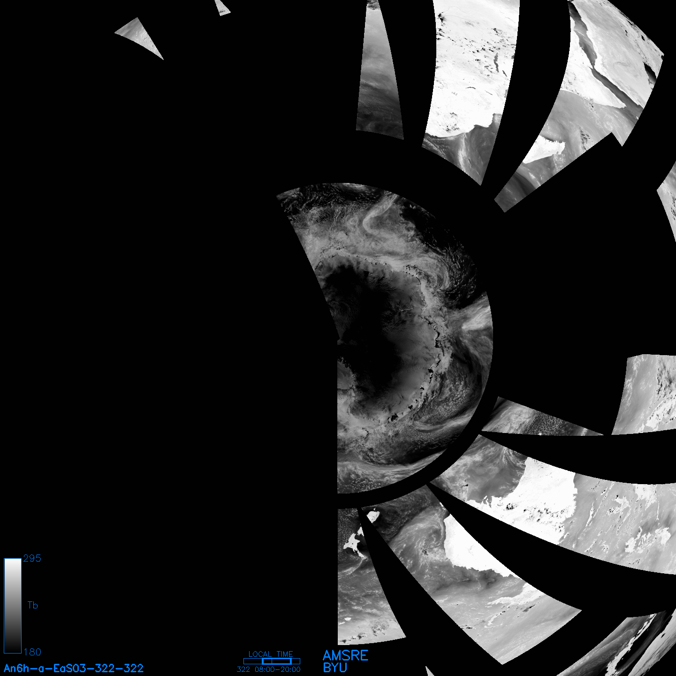Click the 322 08:00-20:00 time text
This screenshot has height=676, width=676.
coord(269,669)
